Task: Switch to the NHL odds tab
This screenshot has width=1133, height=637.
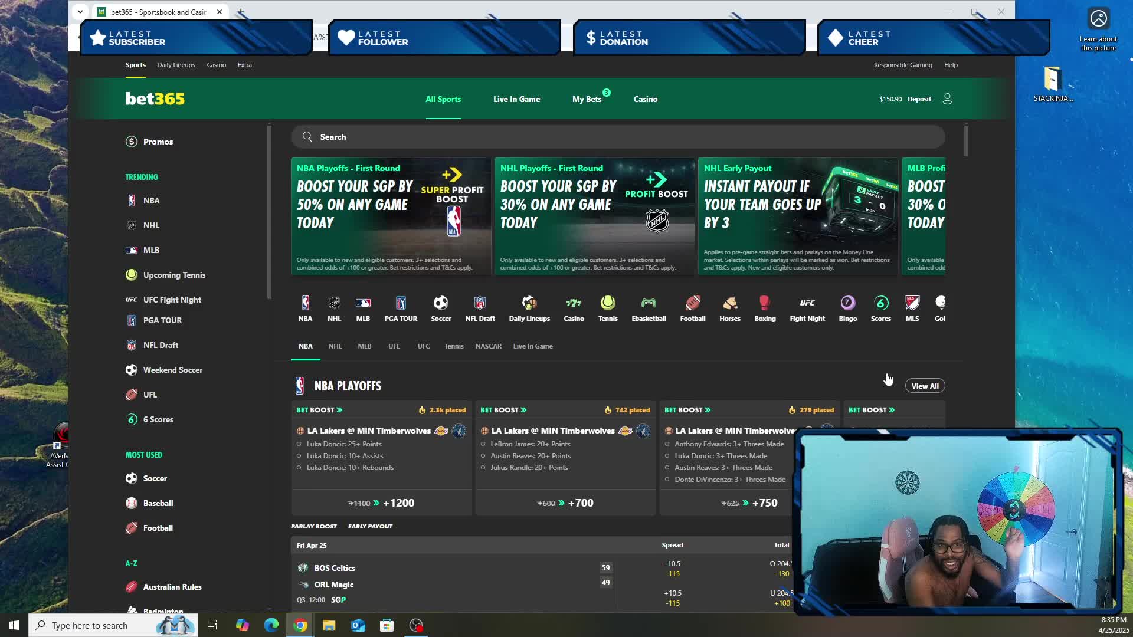Action: 335,346
